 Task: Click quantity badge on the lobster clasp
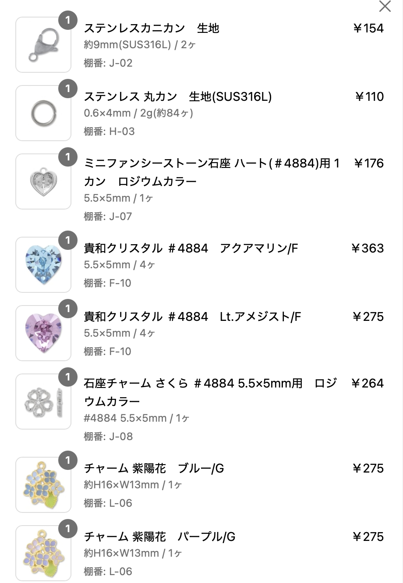point(67,20)
